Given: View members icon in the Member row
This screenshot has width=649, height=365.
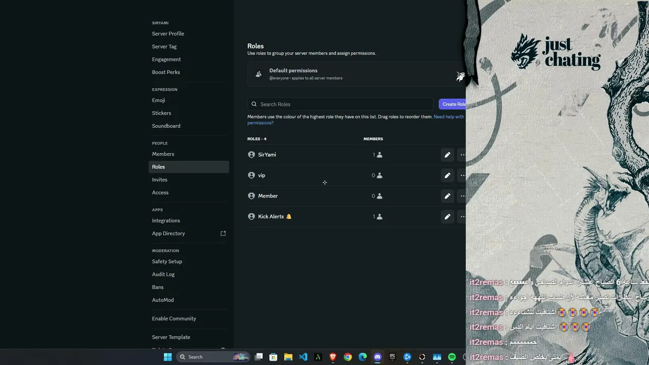Looking at the screenshot, I should pyautogui.click(x=380, y=196).
